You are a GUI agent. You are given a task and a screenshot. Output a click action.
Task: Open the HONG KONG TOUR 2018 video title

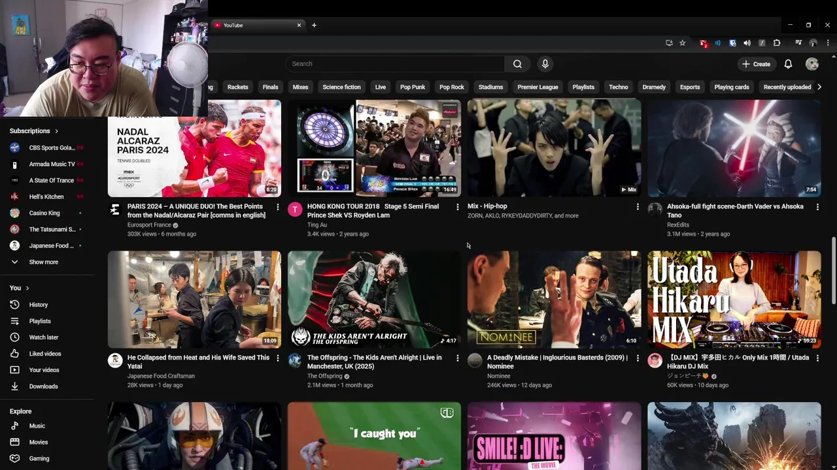tap(373, 211)
